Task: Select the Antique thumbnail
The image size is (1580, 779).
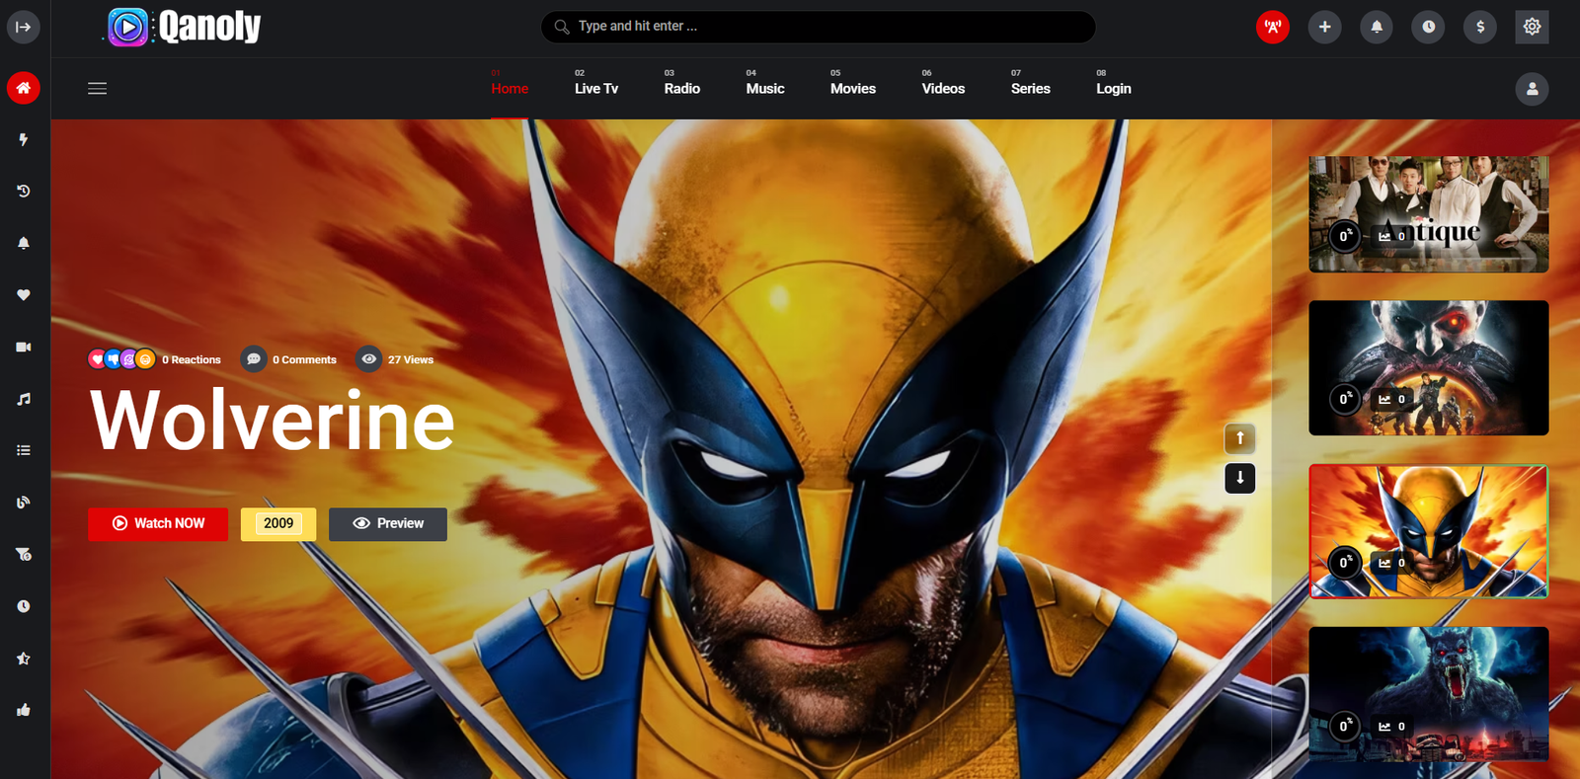Action: click(x=1428, y=213)
